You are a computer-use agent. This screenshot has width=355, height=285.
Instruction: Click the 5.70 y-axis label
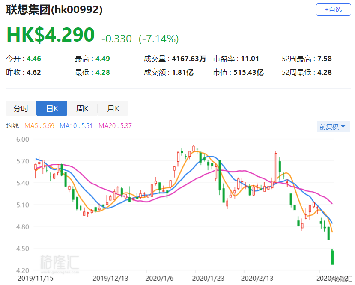[23, 161]
